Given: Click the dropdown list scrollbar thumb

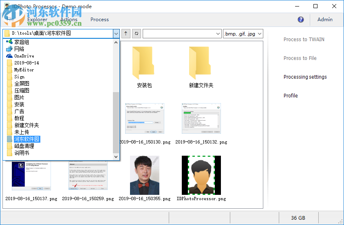Looking at the screenshot, I should pyautogui.click(x=116, y=123).
